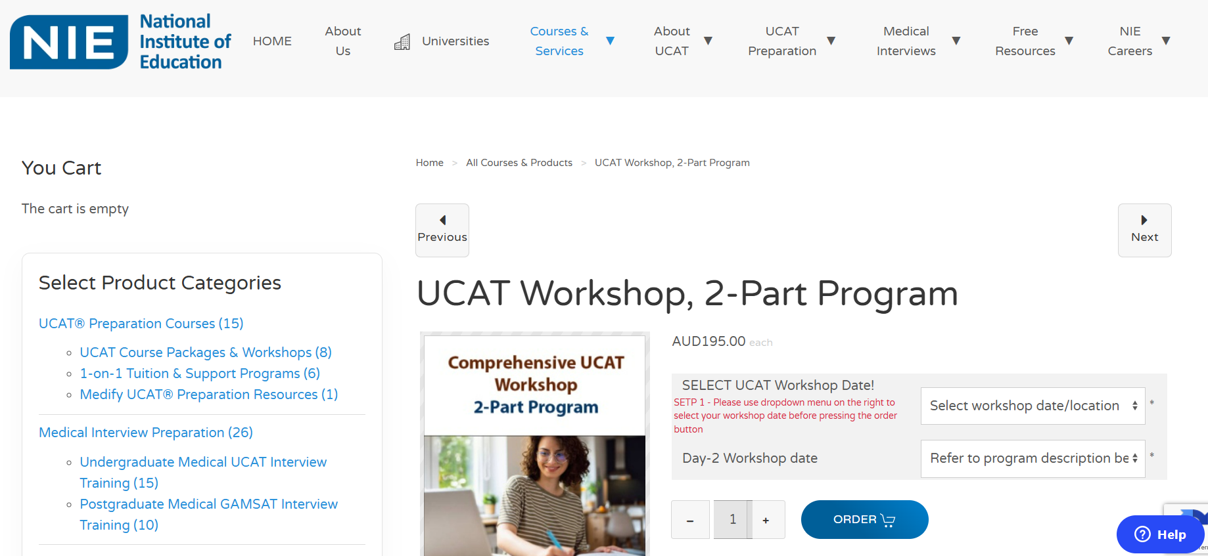
Task: Expand the Courses & Services dropdown arrow
Action: point(610,41)
